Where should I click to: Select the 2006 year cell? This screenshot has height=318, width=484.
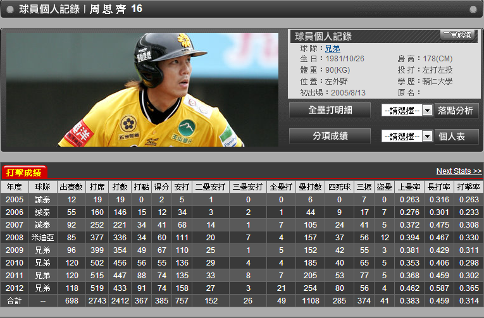click(x=15, y=212)
